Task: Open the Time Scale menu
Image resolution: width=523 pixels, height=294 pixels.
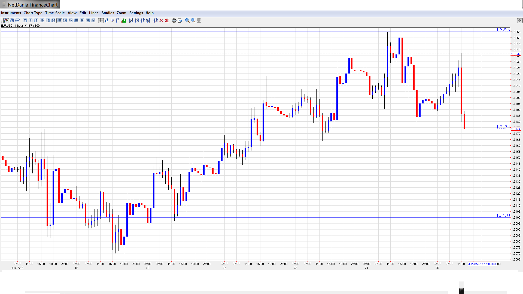Action: point(55,13)
